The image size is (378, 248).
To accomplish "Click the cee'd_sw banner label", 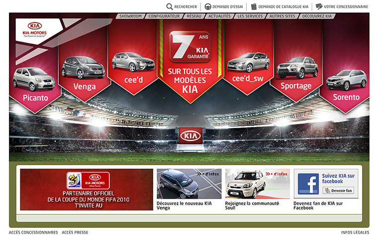I will [x=248, y=79].
